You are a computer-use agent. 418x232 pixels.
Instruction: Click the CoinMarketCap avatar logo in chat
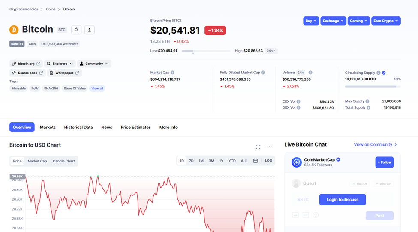[296, 162]
